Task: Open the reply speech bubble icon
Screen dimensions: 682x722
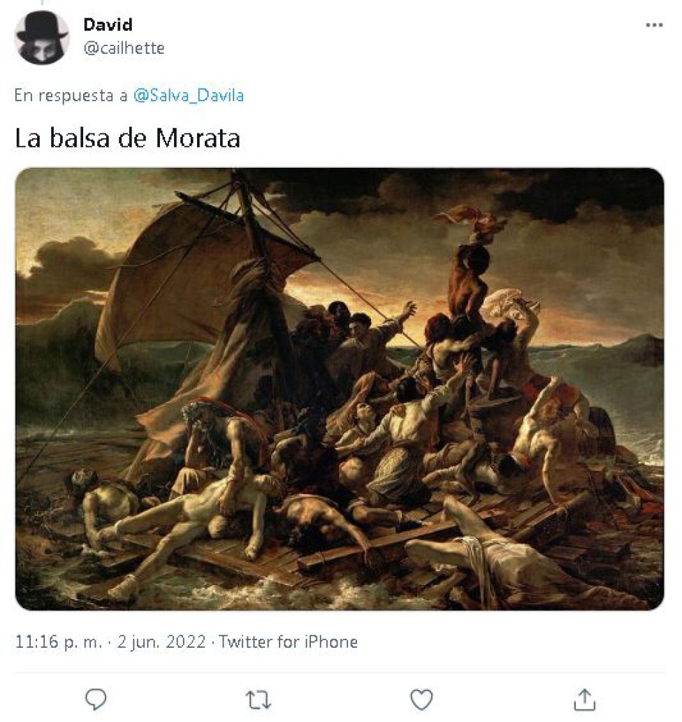Action: point(96,700)
